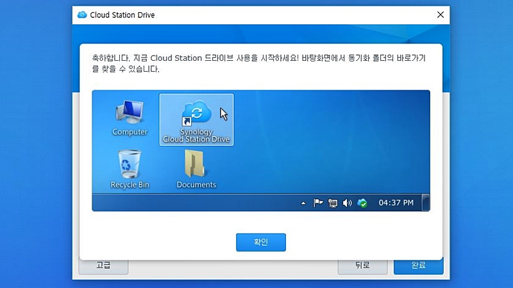Click the 확인 confirm button
513x288 pixels.
pos(261,243)
